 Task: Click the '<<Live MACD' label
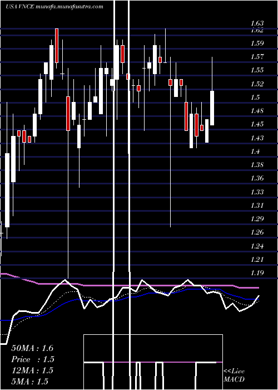click(x=234, y=375)
